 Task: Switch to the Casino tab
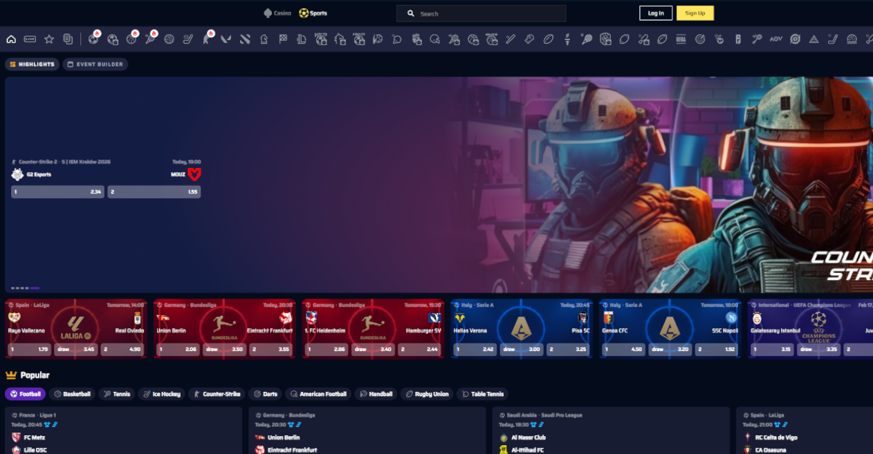pyautogui.click(x=277, y=12)
